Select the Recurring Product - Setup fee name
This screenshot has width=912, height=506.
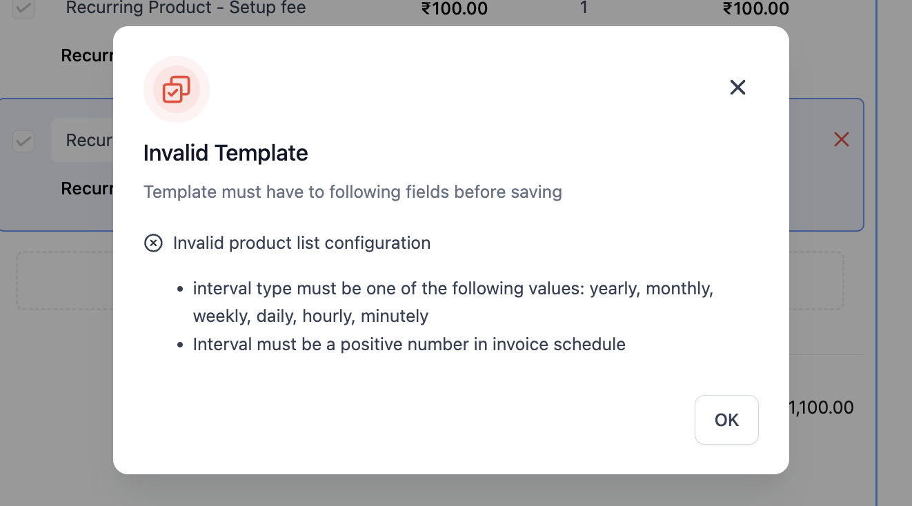coord(186,9)
